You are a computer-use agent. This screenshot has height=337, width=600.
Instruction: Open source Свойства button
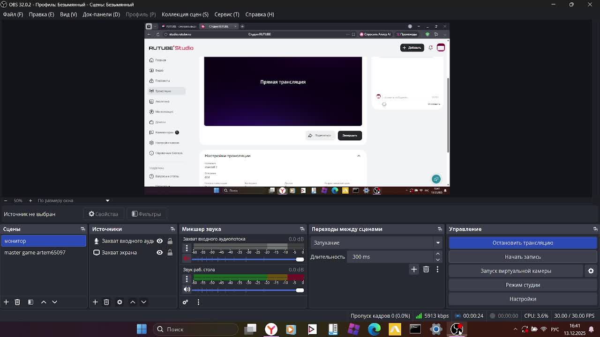point(104,214)
